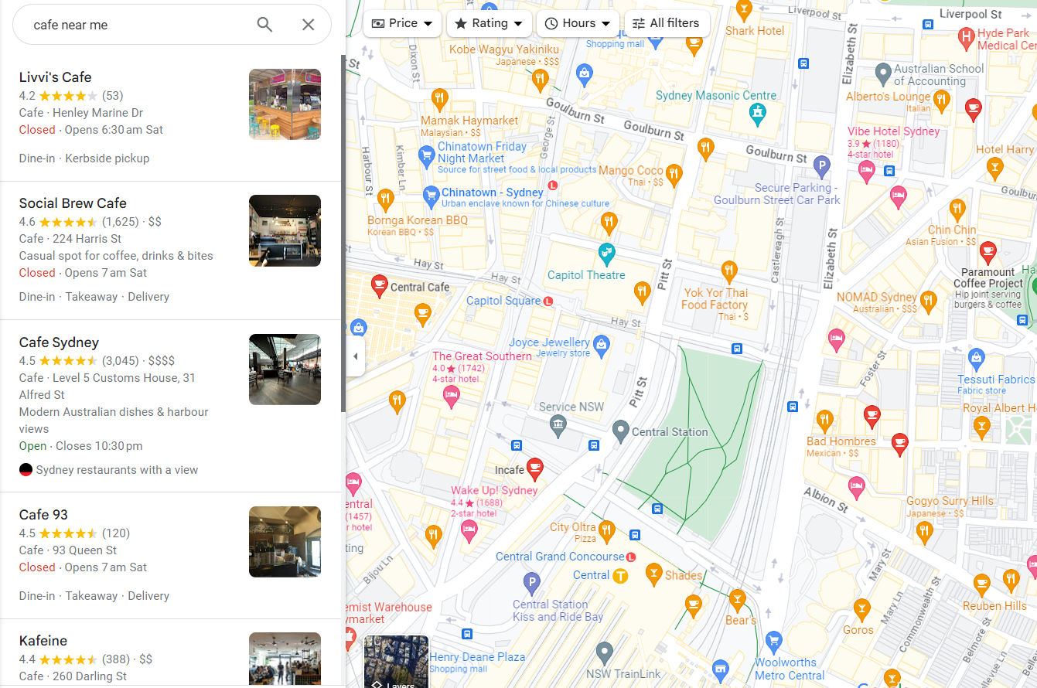Select the Central Cafe red map pin
This screenshot has width=1037, height=688.
[379, 286]
